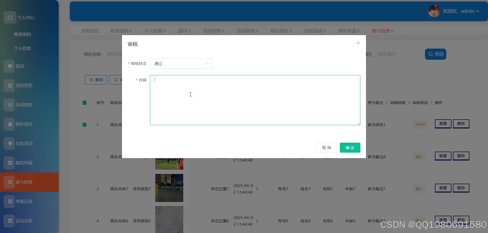Screen dimensions: 488x233
Task: Open the 娱乐项目 sidebar module
Action: (24, 124)
